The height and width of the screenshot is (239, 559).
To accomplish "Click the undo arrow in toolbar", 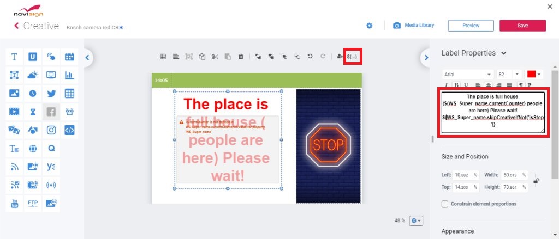I will (310, 56).
